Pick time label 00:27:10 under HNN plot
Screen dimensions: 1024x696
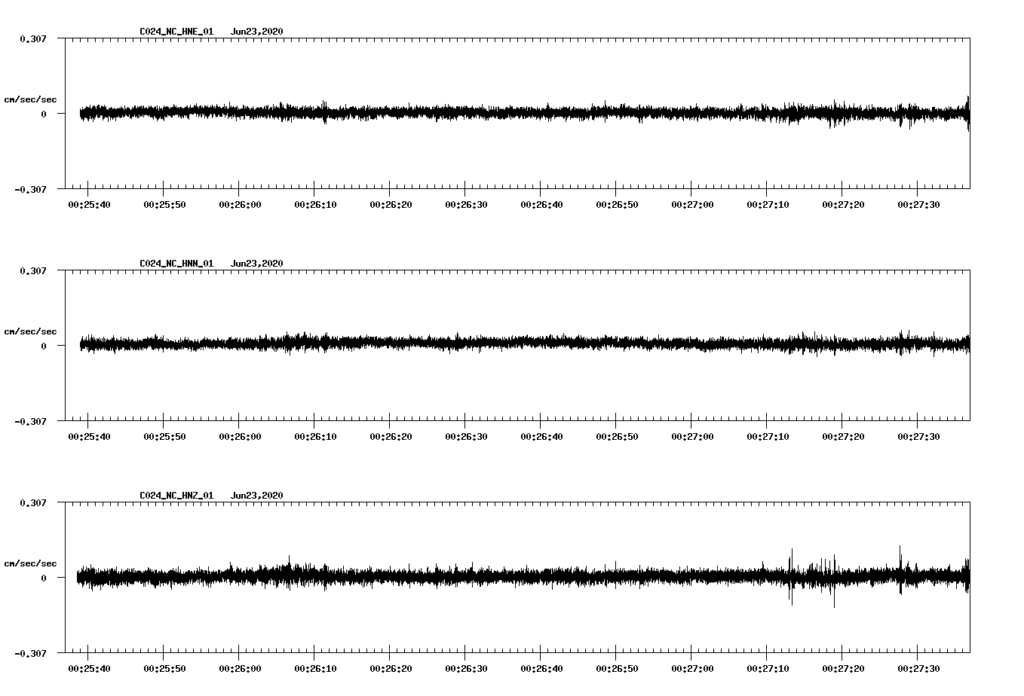point(768,437)
